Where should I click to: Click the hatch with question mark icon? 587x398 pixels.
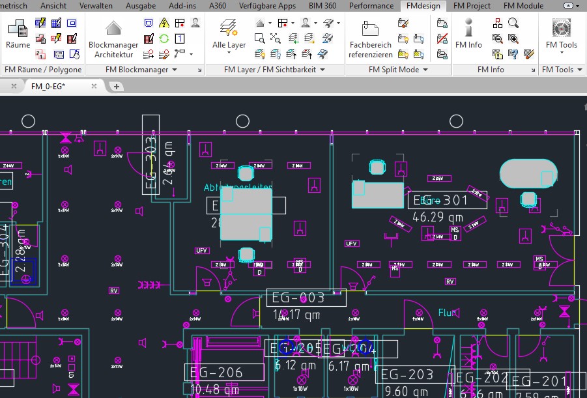point(513,54)
